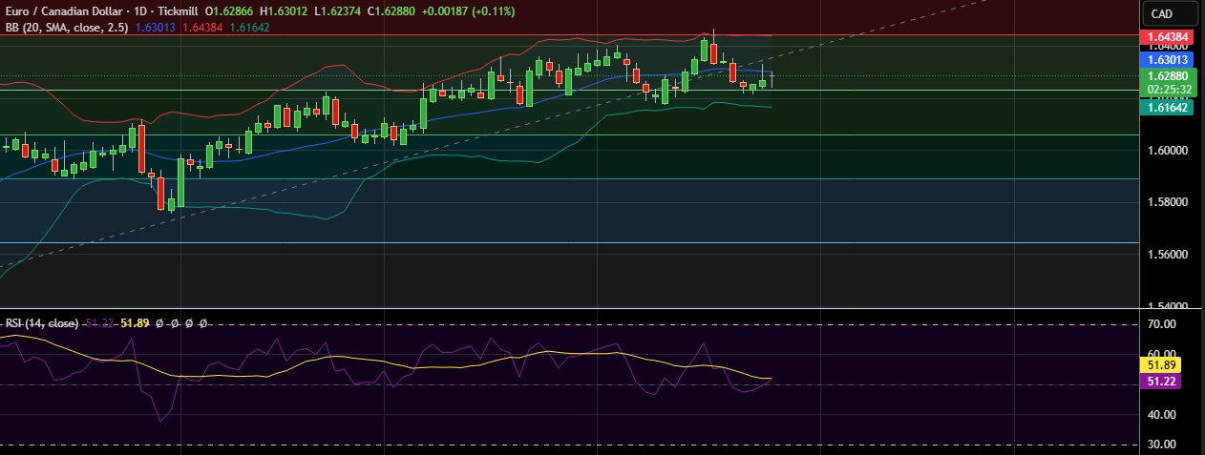Click the 70.00 RSI scale label
Screen dimensions: 1205x455
(x=1162, y=325)
